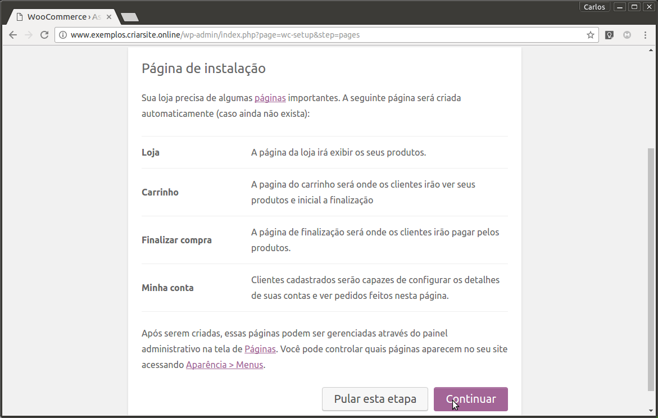Click the page vertical scrollbar thumb
The width and height of the screenshot is (658, 418).
point(651,270)
